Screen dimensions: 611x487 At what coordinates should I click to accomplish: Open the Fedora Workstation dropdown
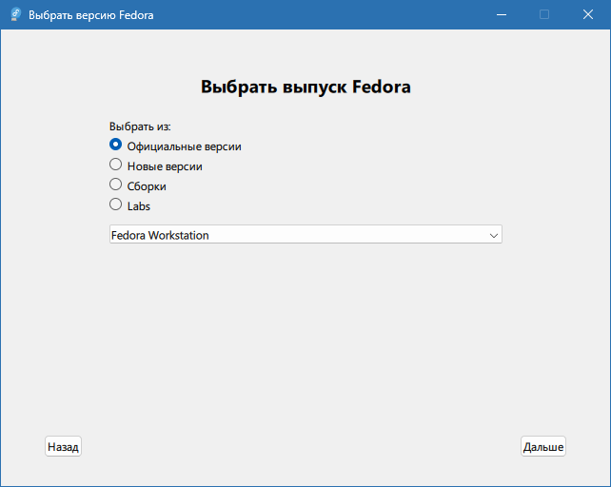click(x=305, y=235)
